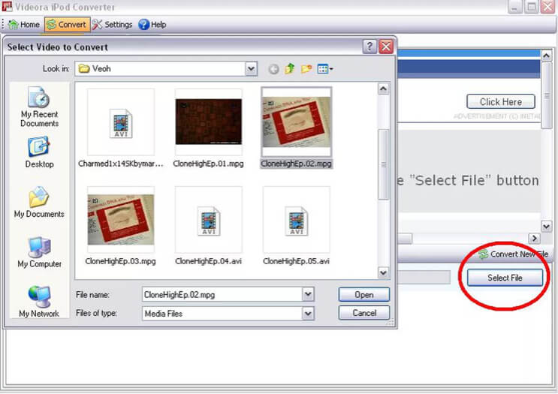The width and height of the screenshot is (558, 394).
Task: Click the Back navigation icon
Action: 273,69
